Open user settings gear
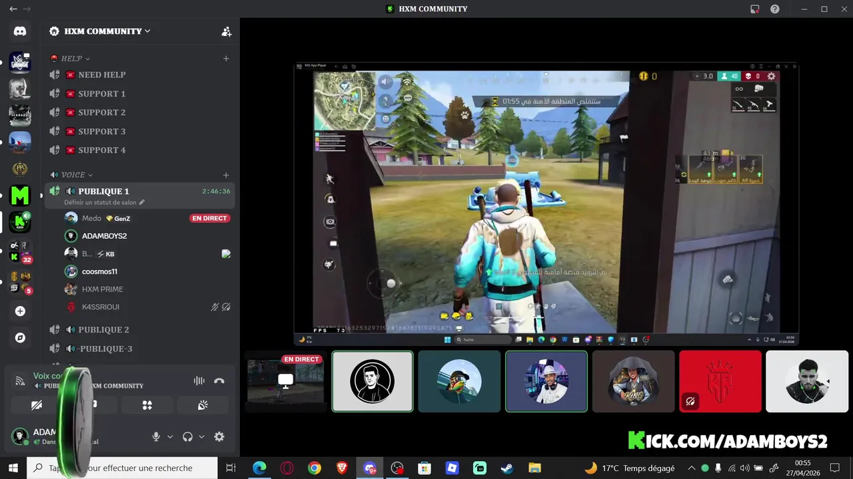The image size is (853, 479). coord(219,436)
